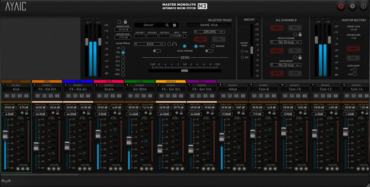This screenshot has width=370, height=187.
Task: Open the DRUMS group dropdown
Action: (209, 32)
